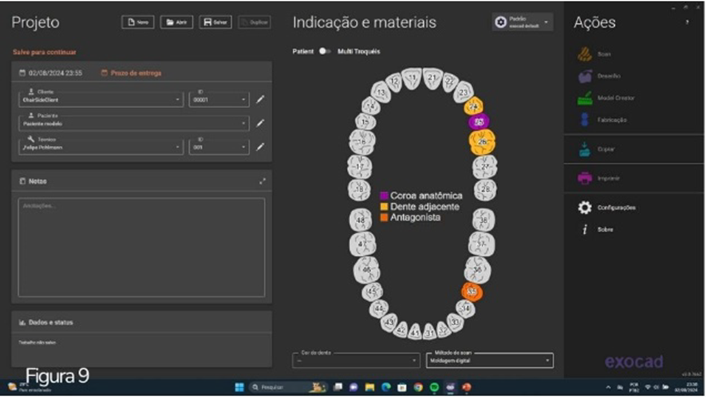Open the Método de scan dropdown
This screenshot has height=397, width=706.
[x=546, y=360]
